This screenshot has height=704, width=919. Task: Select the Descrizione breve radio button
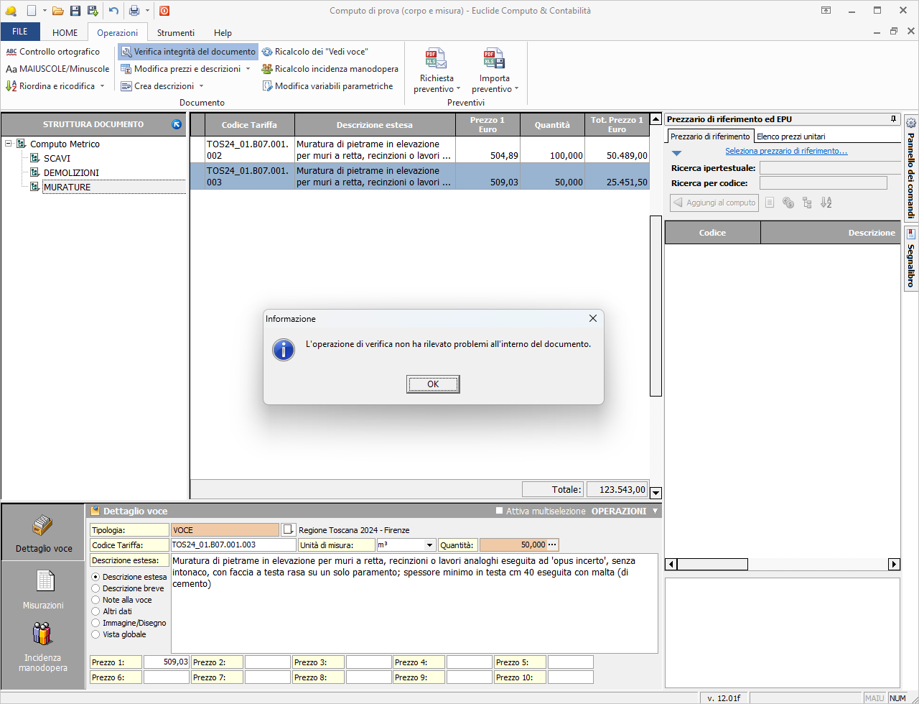(95, 588)
